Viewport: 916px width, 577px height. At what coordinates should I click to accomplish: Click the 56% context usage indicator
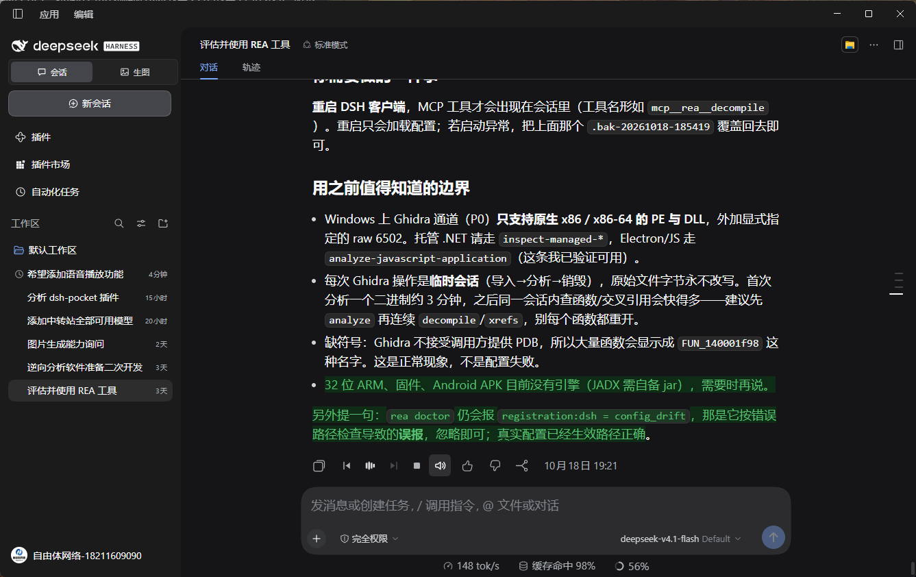click(x=632, y=566)
